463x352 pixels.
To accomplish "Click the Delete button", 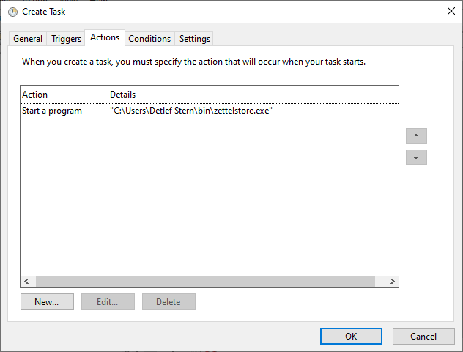I will click(x=168, y=301).
